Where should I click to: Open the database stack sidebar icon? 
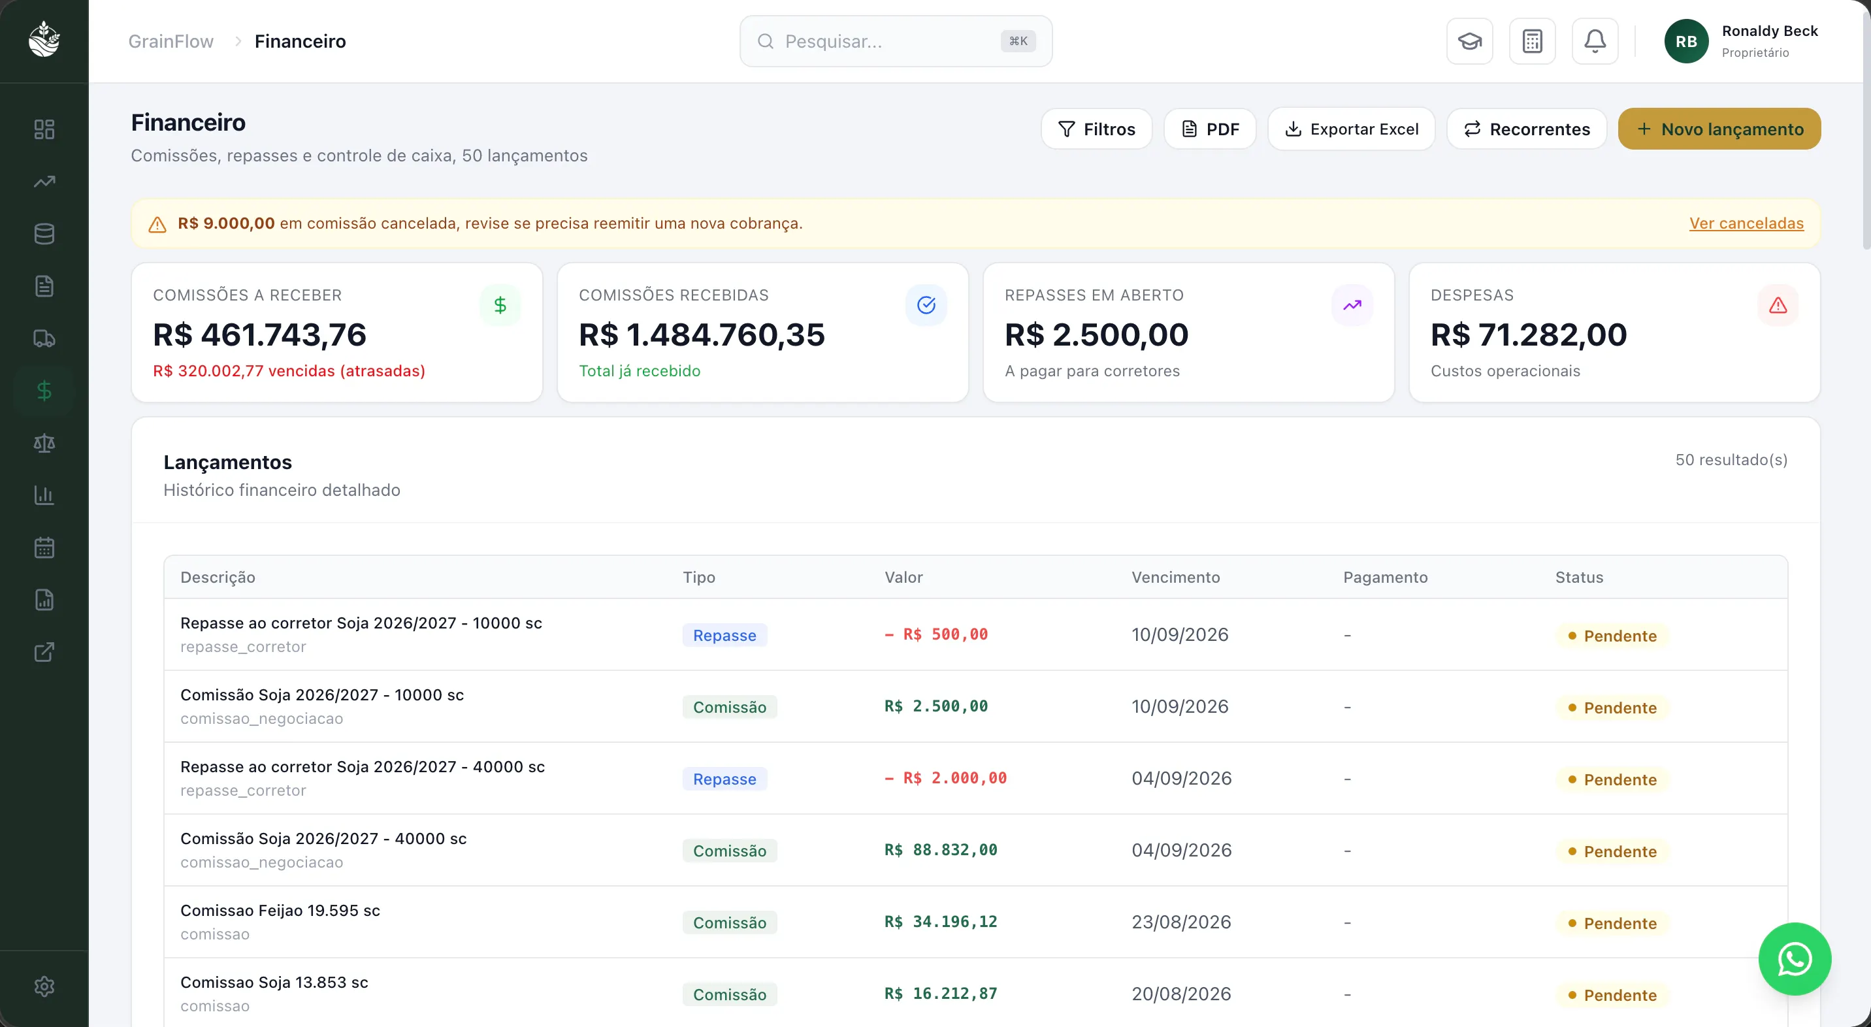click(44, 234)
